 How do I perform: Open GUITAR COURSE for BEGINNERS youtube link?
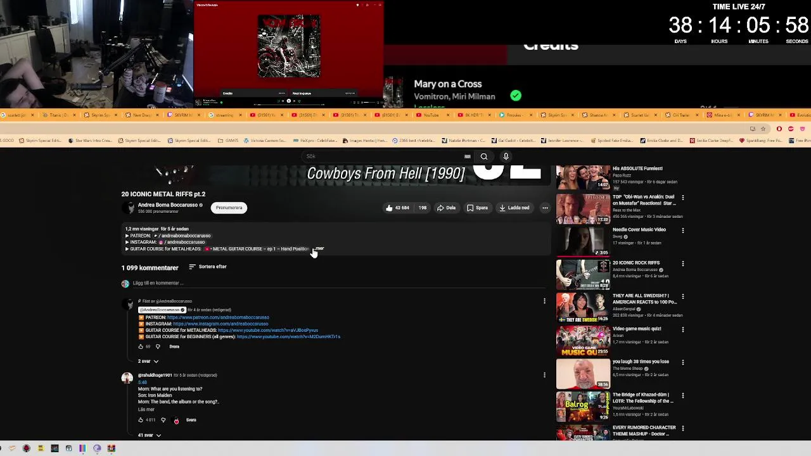coord(288,336)
